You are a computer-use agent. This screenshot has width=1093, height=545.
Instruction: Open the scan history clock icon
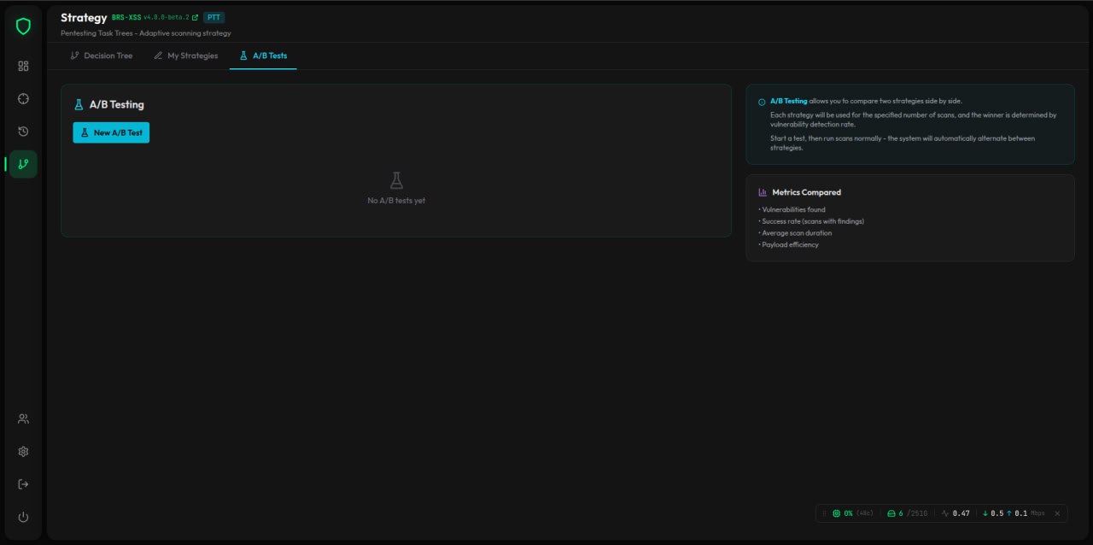click(23, 132)
